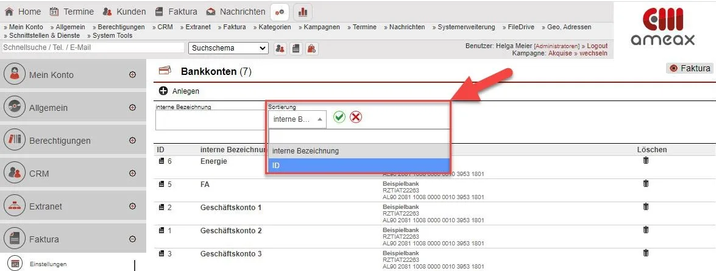Click the Logout link
Viewport: 716px width, 271px height.
[x=597, y=46]
